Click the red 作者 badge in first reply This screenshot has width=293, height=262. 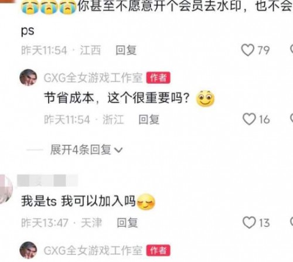158,78
